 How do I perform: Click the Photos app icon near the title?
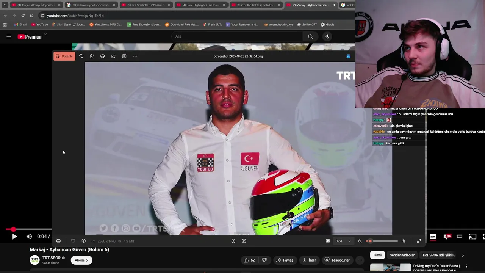pos(348,56)
